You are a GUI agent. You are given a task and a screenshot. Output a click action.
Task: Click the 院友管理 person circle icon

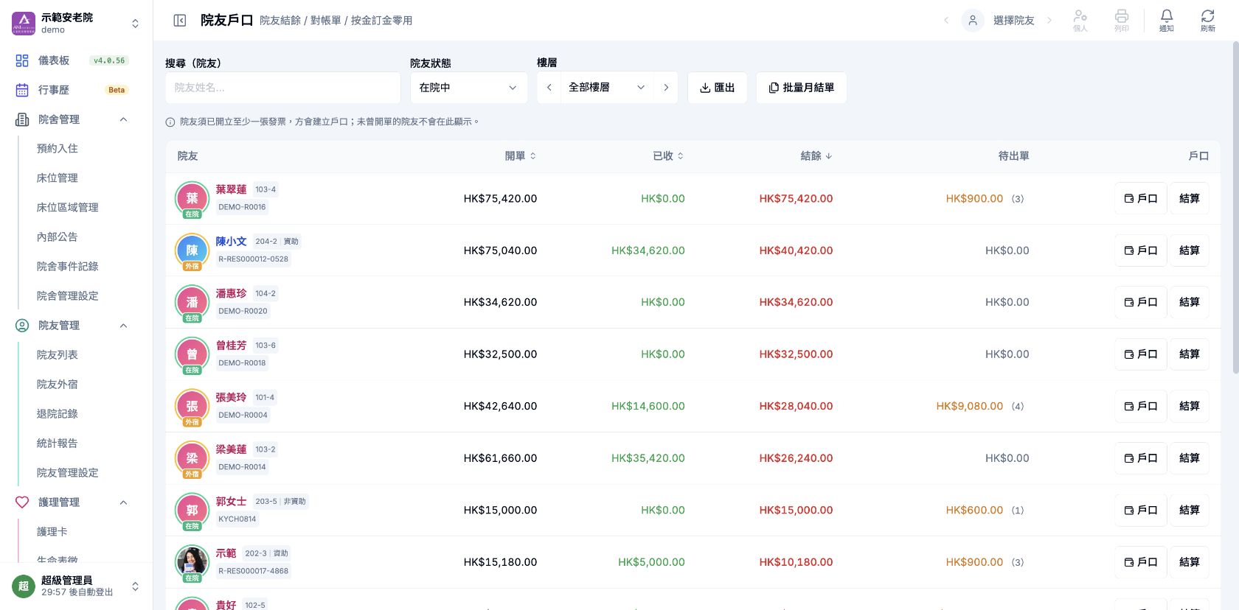22,326
